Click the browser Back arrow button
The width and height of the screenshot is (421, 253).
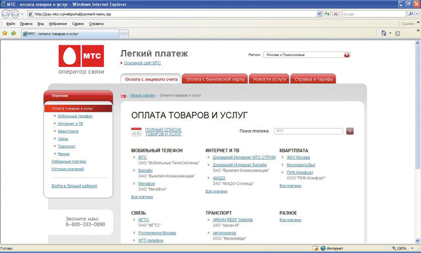coord(6,14)
